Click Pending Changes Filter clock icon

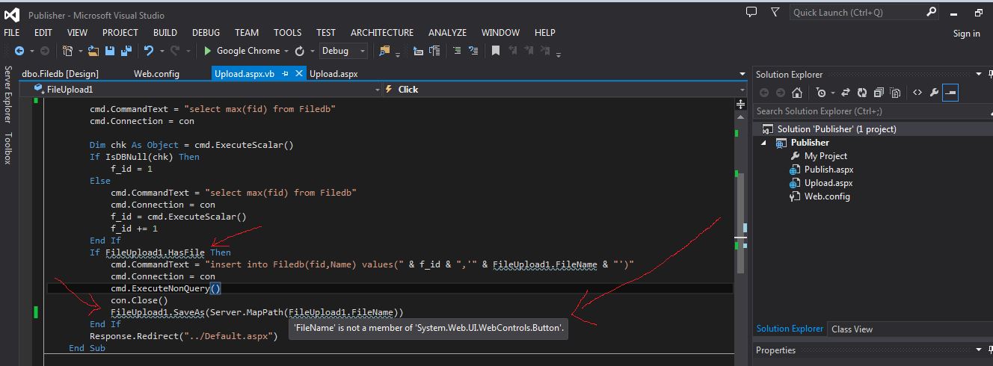pyautogui.click(x=821, y=93)
